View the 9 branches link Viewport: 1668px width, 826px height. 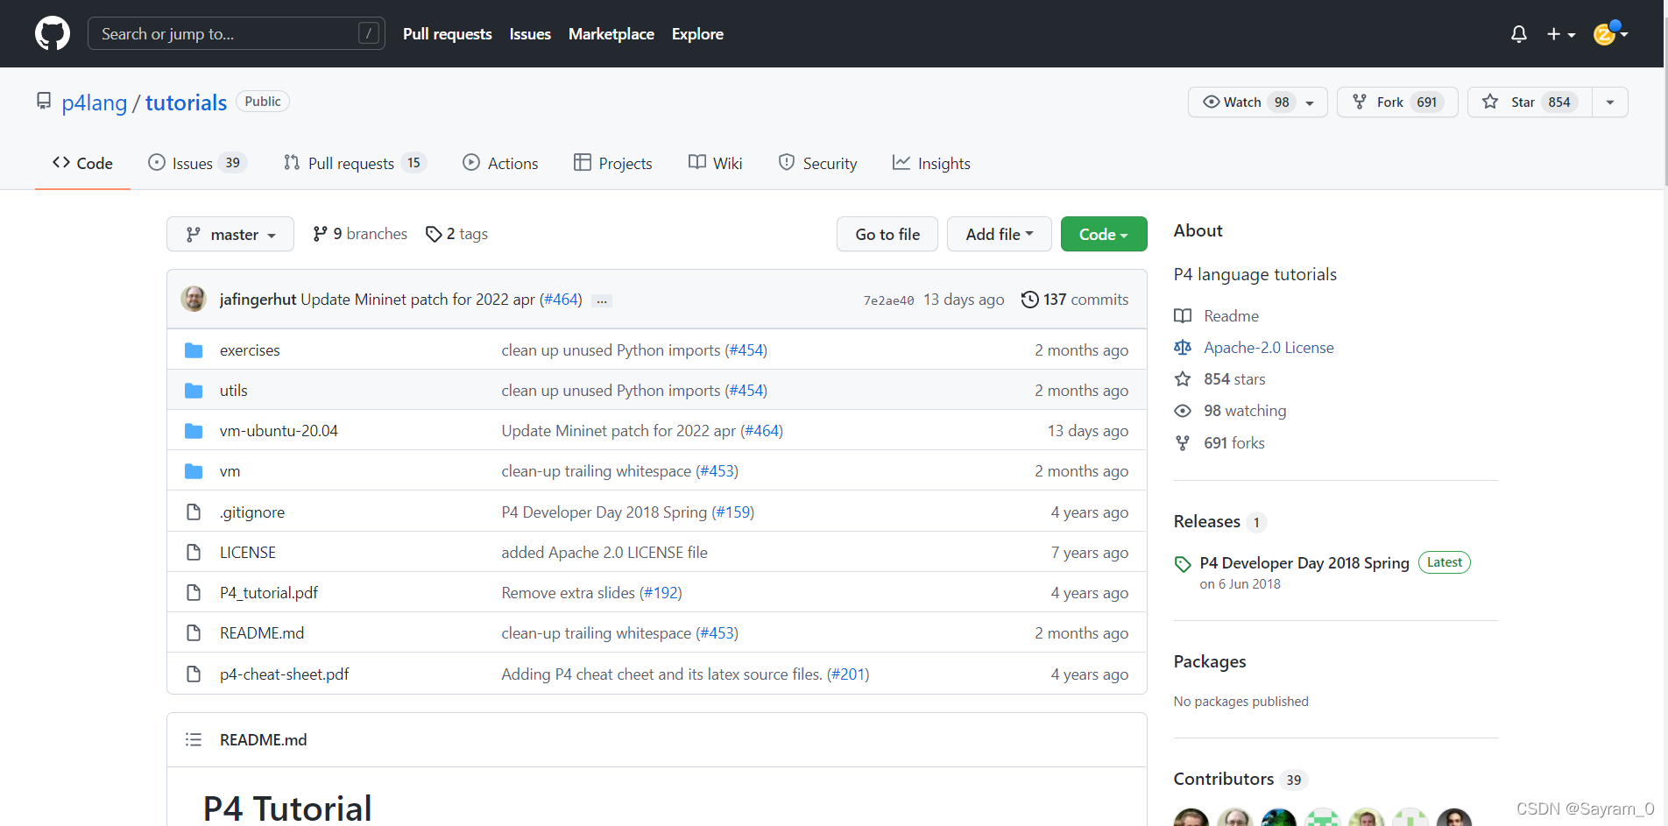coord(360,234)
